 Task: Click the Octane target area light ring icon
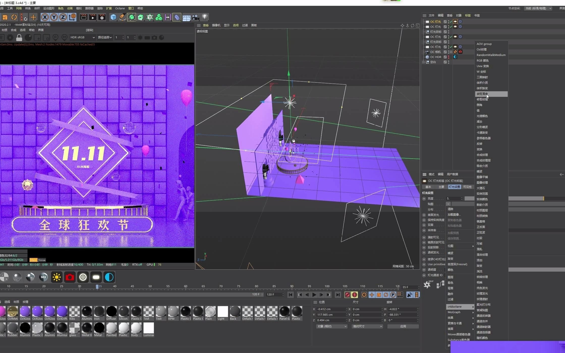click(83, 277)
